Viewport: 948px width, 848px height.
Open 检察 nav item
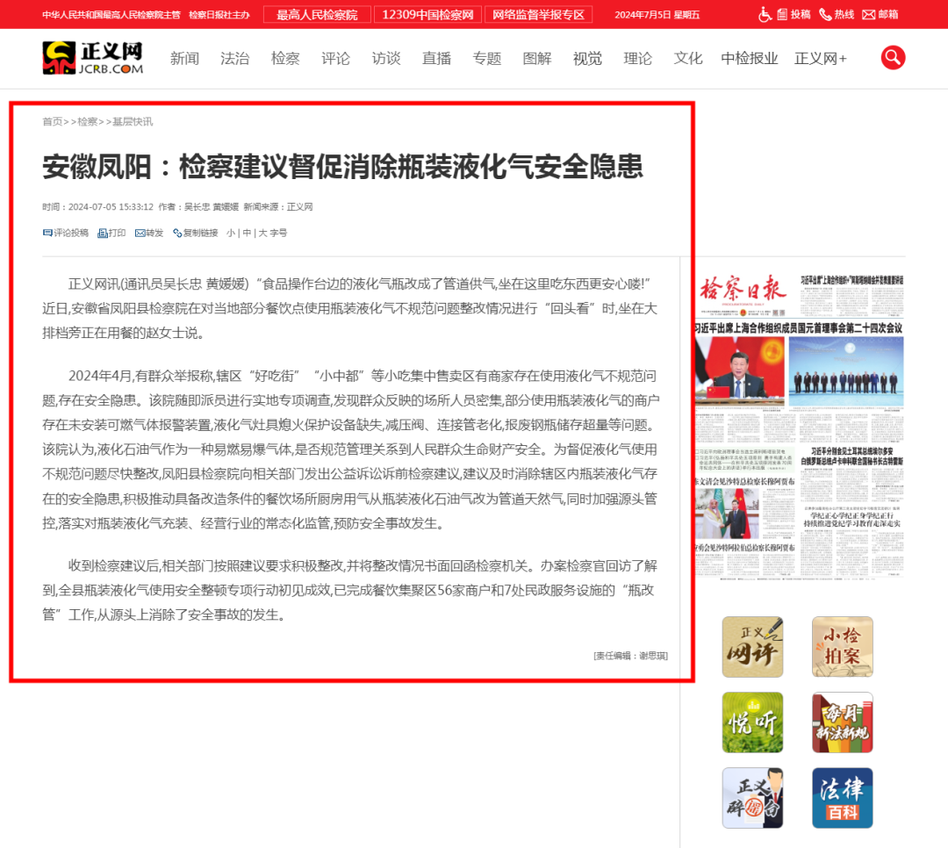[285, 59]
